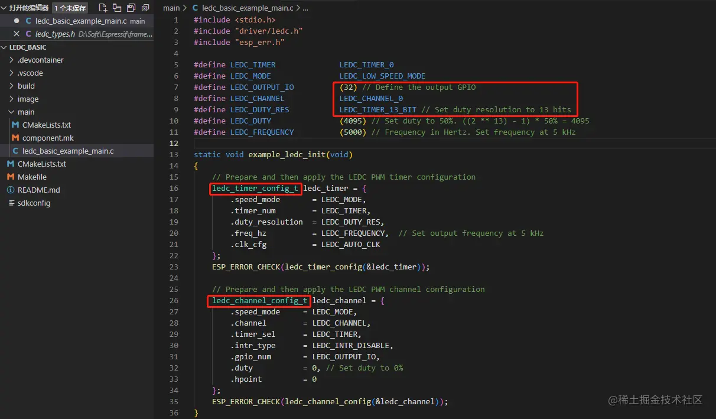
Task: Select ledc_basic_example_main.c in explorer tree
Action: tap(68, 151)
